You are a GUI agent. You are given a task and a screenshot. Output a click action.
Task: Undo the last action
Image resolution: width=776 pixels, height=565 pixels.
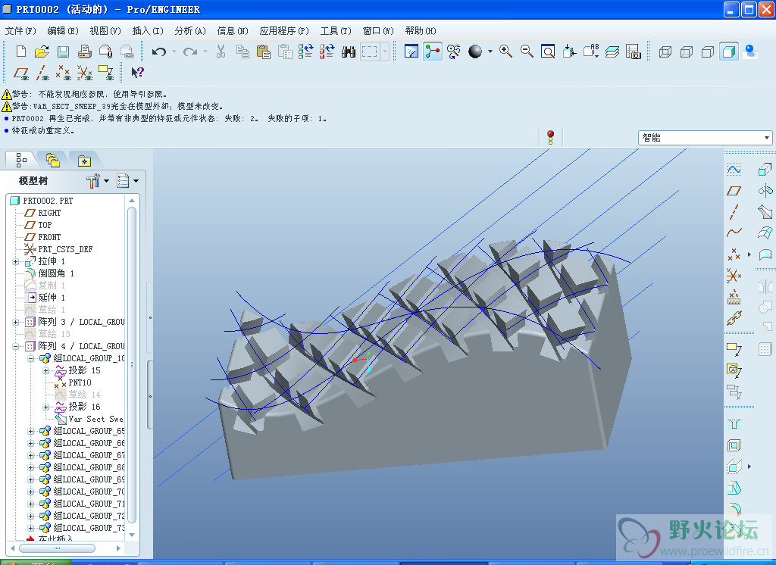click(x=158, y=52)
